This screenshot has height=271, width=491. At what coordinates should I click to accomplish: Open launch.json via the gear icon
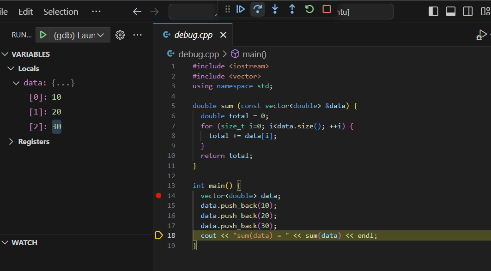[x=120, y=35]
